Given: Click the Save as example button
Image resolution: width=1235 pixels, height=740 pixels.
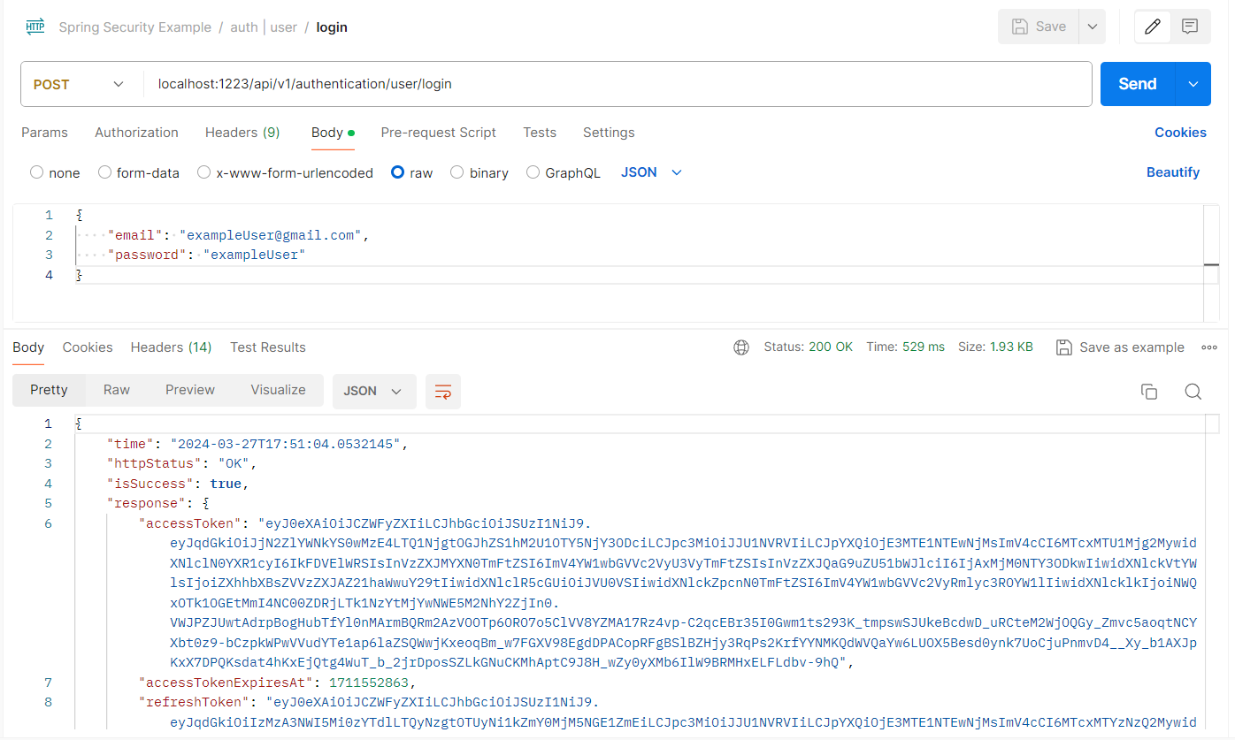Looking at the screenshot, I should (x=1120, y=347).
